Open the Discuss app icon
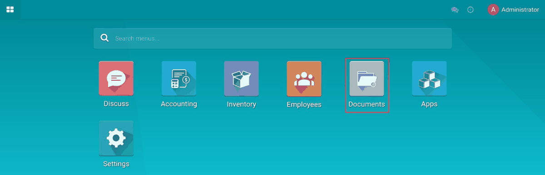The width and height of the screenshot is (545, 175). point(116,78)
